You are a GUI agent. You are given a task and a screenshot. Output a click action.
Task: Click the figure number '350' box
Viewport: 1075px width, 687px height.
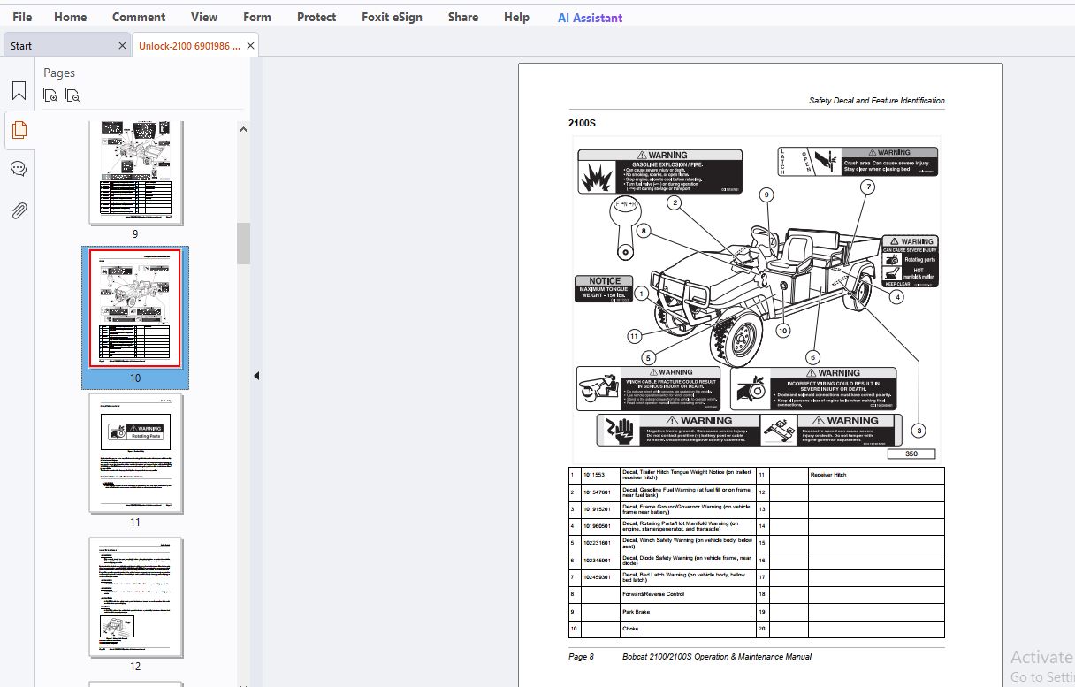(911, 454)
